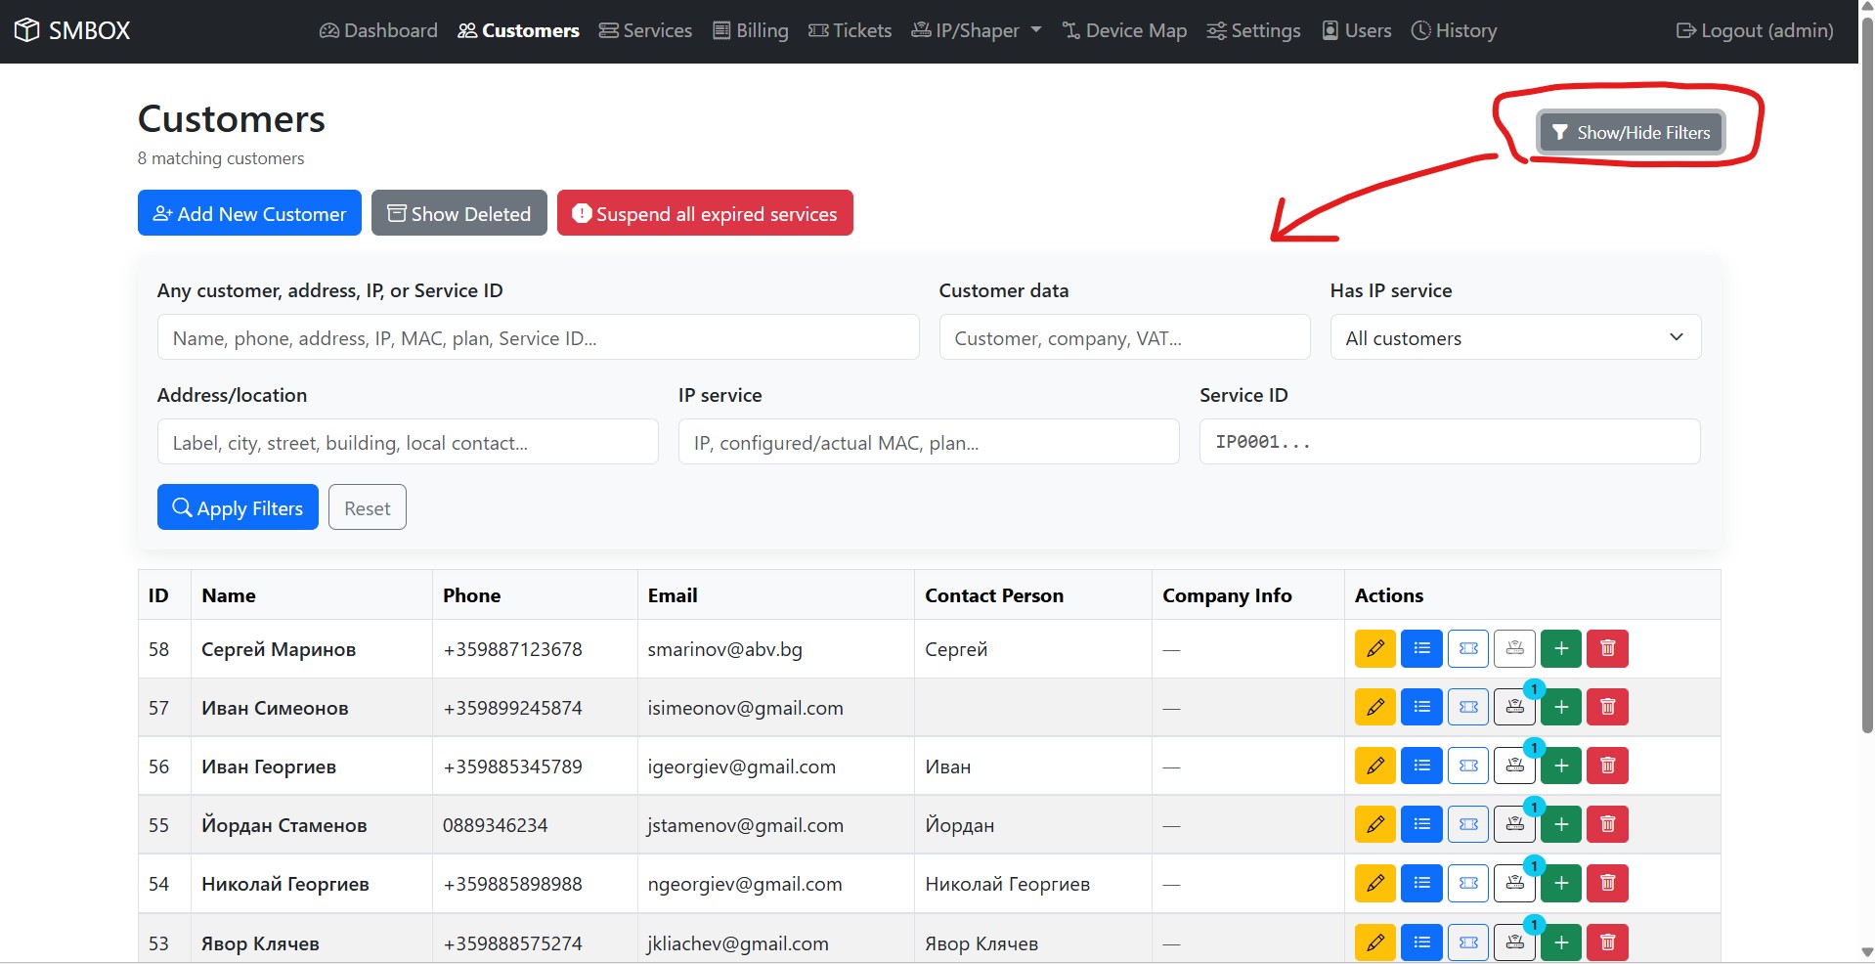
Task: Open the list view for Йордан Стаменов
Action: coord(1421,824)
